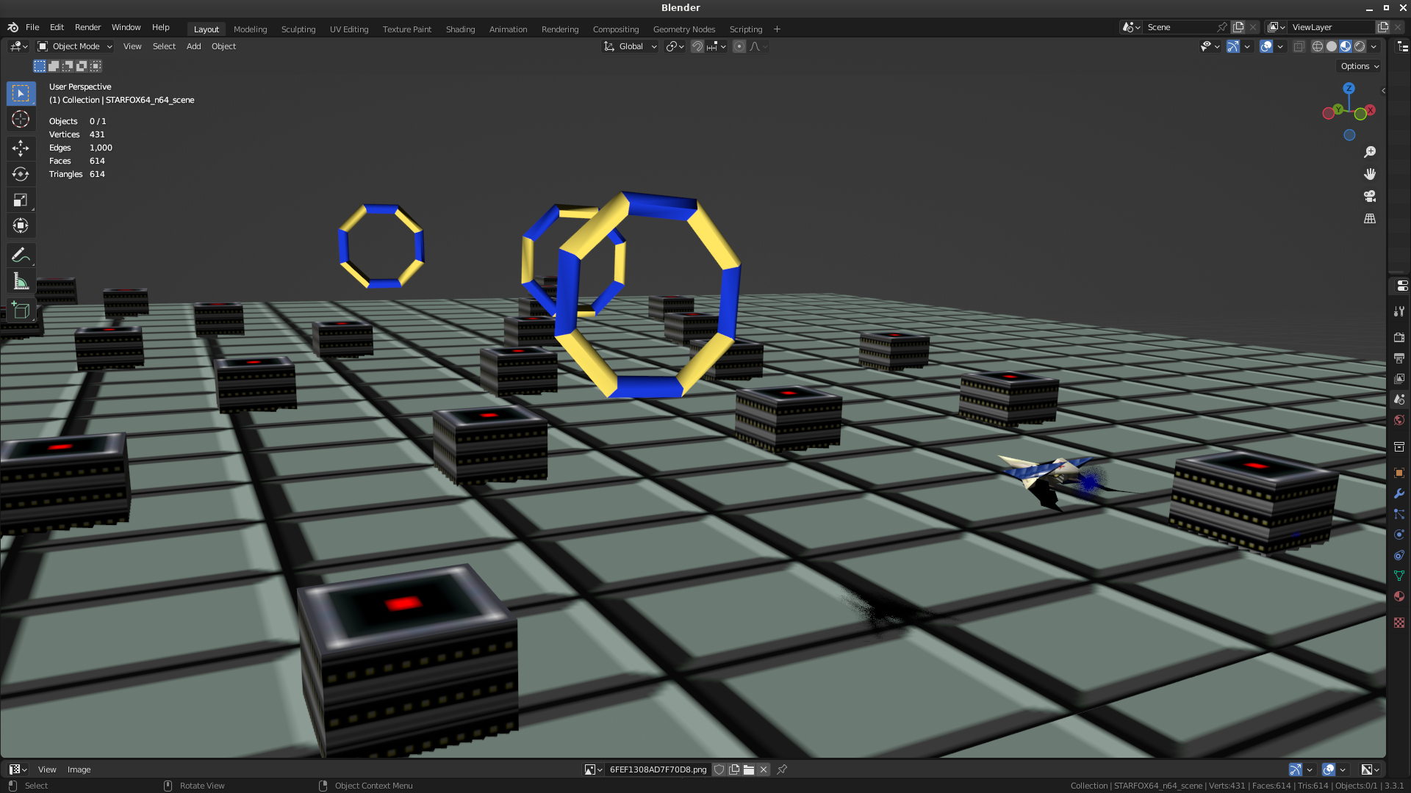This screenshot has height=793, width=1411.
Task: Select the Rotate tool
Action: [21, 174]
